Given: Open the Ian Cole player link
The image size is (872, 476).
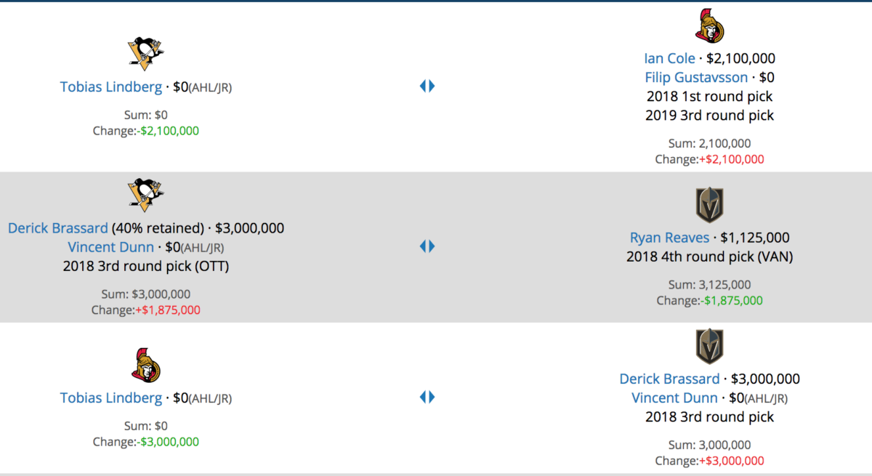Looking at the screenshot, I should click(x=669, y=59).
